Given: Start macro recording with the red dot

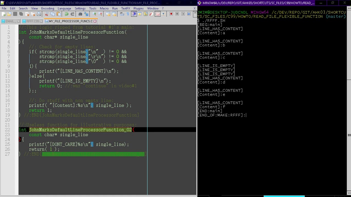Looking at the screenshot, I should 171,14.
